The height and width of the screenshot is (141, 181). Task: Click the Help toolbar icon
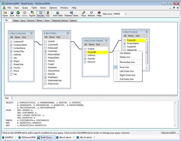99,14
